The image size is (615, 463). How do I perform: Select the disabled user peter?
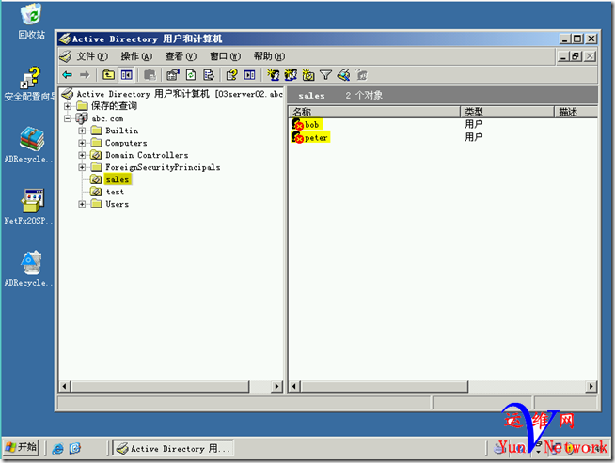click(316, 138)
